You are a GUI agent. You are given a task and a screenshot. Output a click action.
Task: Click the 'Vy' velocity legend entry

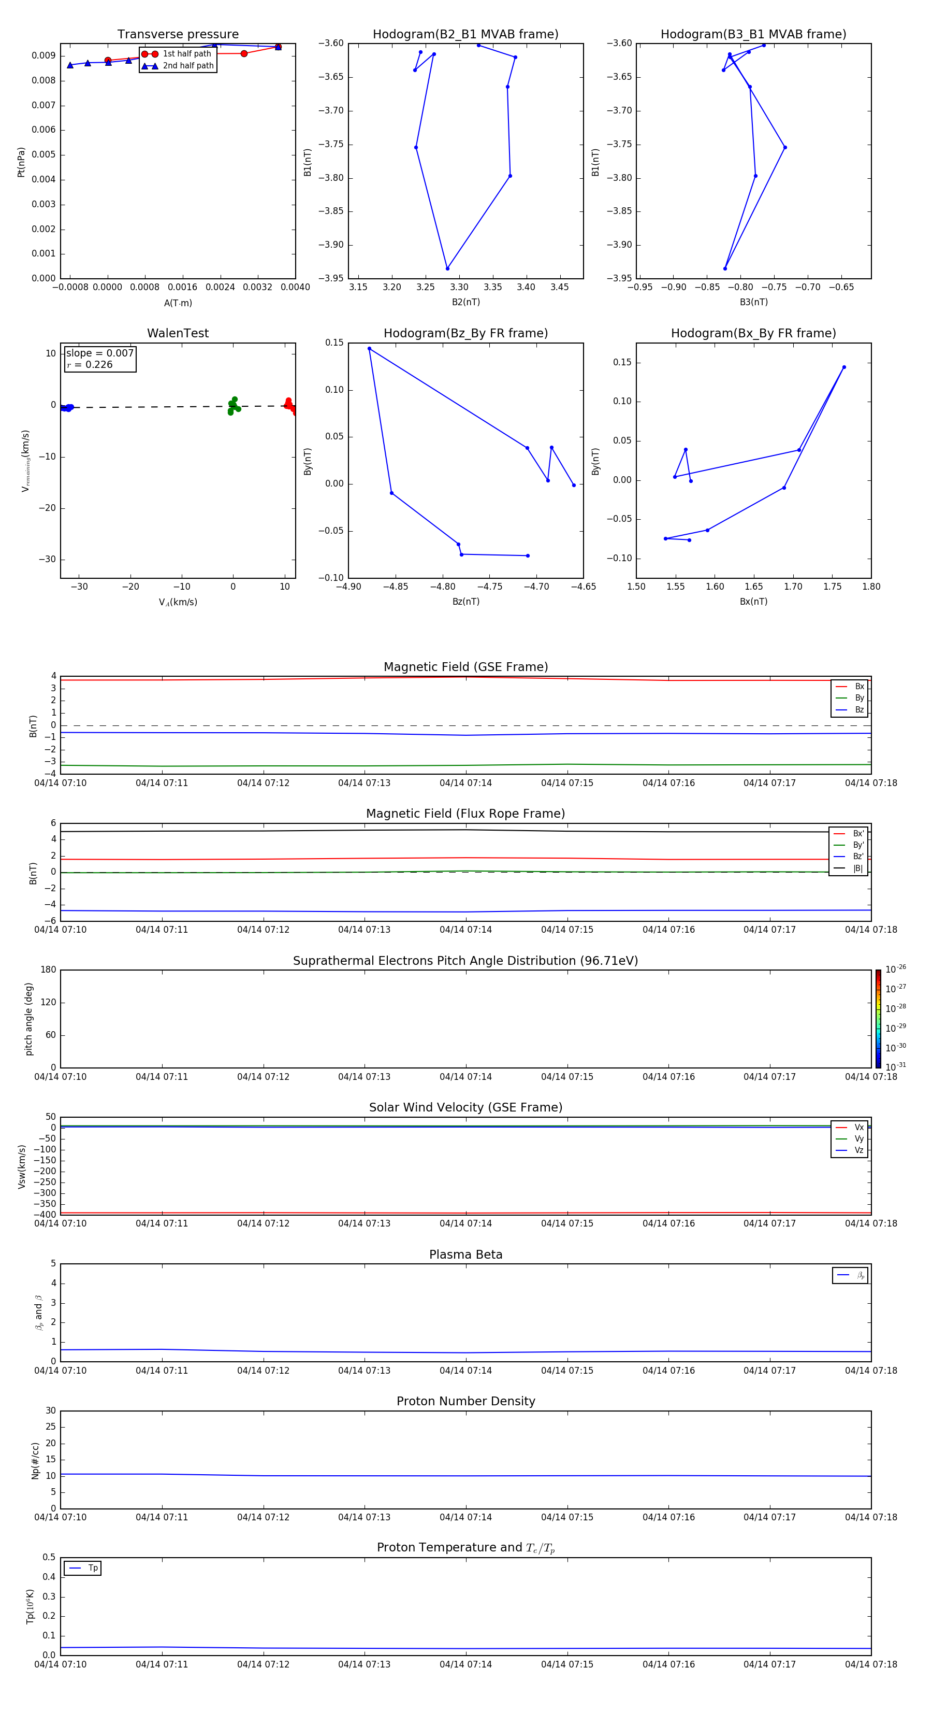tap(850, 1139)
